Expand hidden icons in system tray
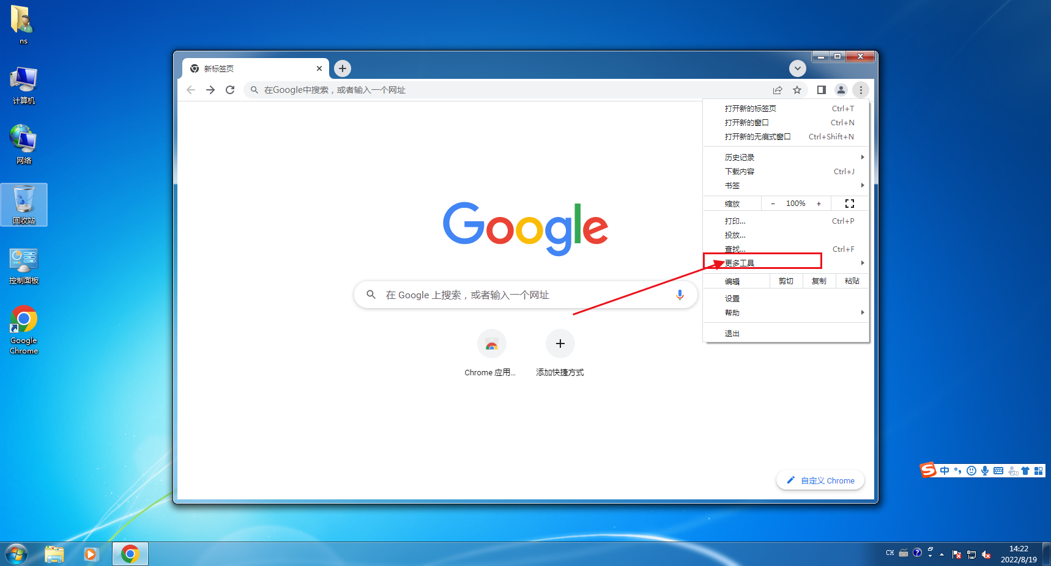Viewport: 1051px width, 566px height. coord(941,553)
